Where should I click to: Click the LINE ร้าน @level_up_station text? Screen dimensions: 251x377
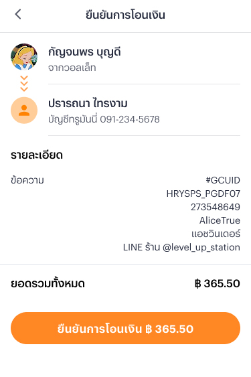tap(181, 247)
